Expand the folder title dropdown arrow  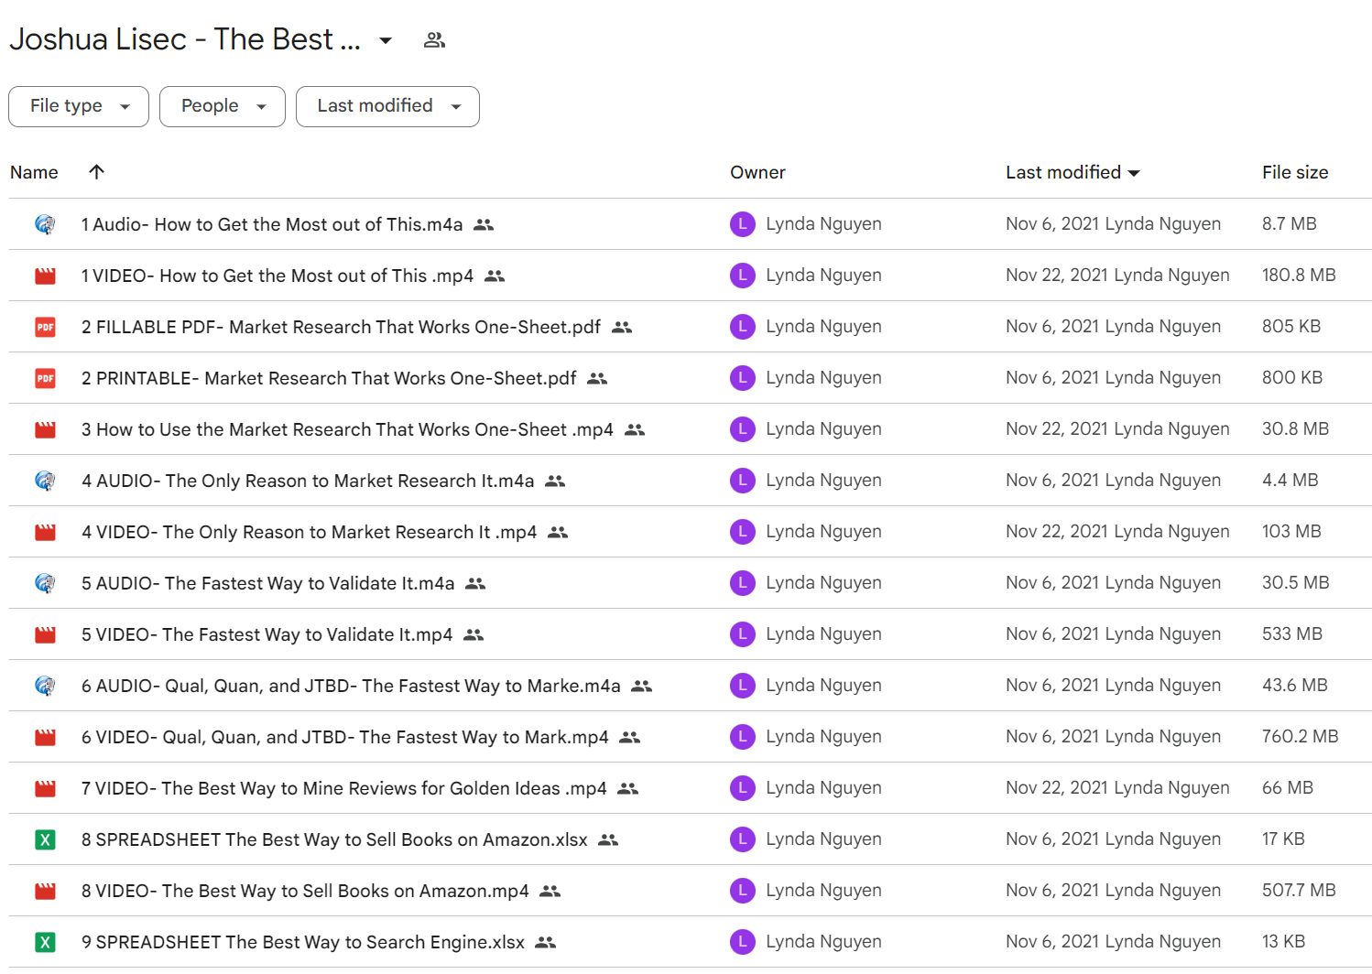coord(386,40)
